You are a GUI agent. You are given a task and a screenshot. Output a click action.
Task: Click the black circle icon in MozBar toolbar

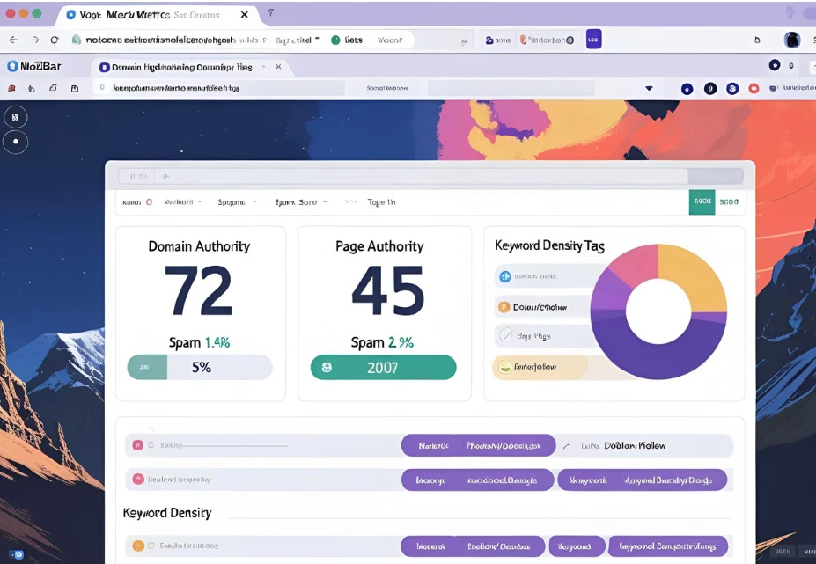[x=710, y=89]
